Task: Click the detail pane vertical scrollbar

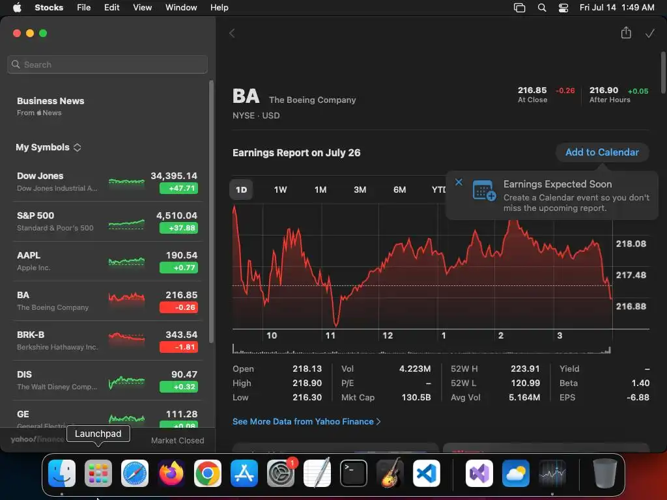Action: [662, 72]
